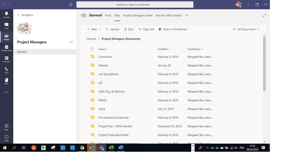Click the new chat compose icon
Image resolution: width=283 pixels, height=159 pixels.
(x=71, y=4)
